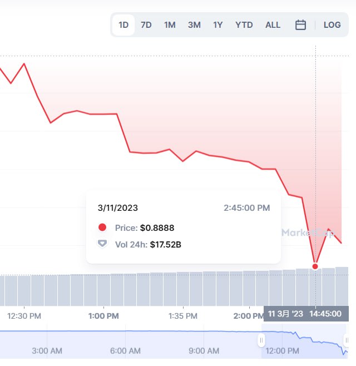Click the left range slider handle
Screen dimensions: 356x366
click(261, 340)
